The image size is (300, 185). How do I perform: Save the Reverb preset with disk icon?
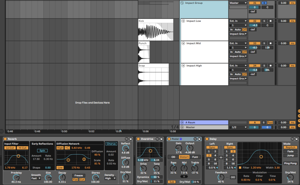pyautogui.click(x=131, y=139)
